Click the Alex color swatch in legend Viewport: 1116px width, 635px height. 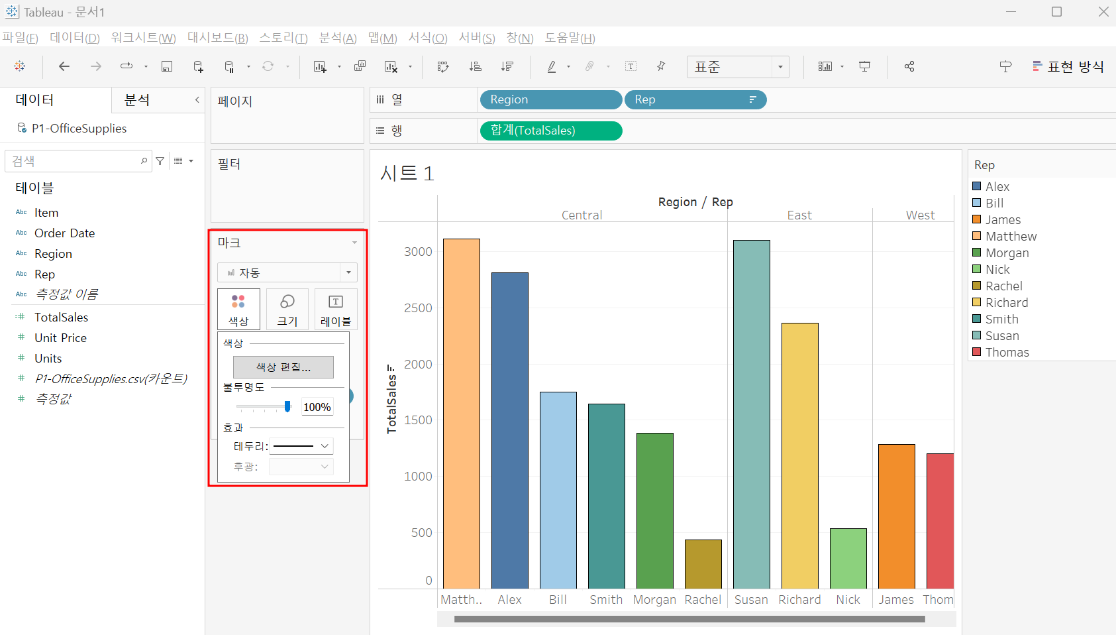tap(977, 186)
